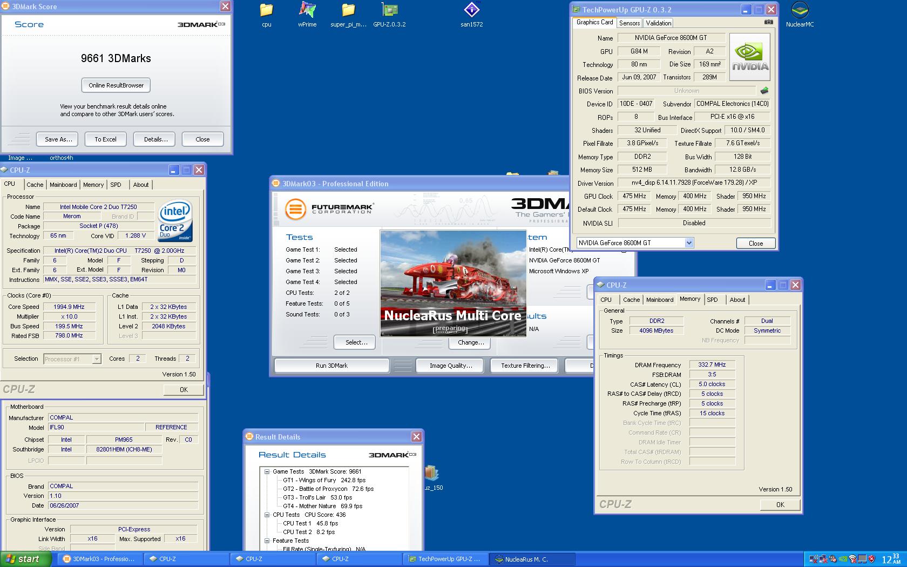Screen dimensions: 907x567
Task: Open the GPU selector dropdown in GPU-Z
Action: click(x=689, y=243)
